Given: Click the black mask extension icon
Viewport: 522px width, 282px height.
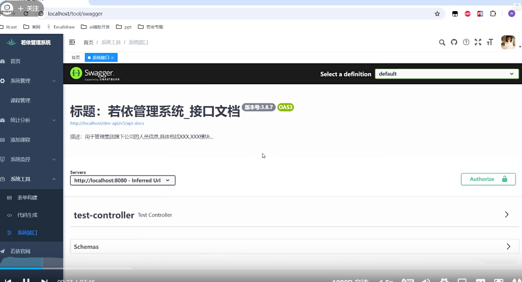Looking at the screenshot, I should pos(455,14).
